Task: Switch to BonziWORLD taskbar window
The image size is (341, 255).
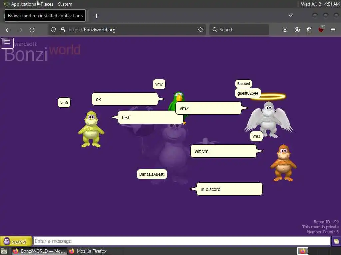Action: point(39,251)
